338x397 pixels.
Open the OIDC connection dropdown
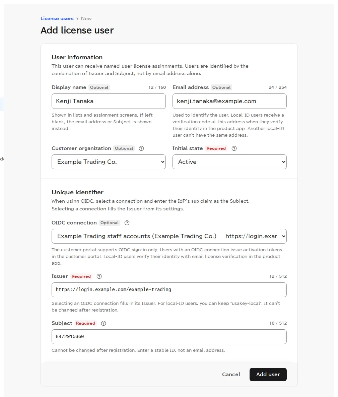click(x=169, y=236)
